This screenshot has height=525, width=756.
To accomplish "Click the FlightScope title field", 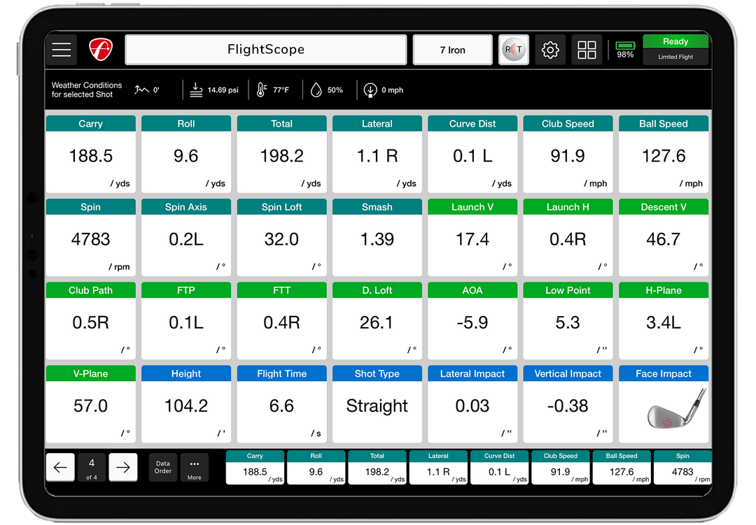I will pos(266,50).
